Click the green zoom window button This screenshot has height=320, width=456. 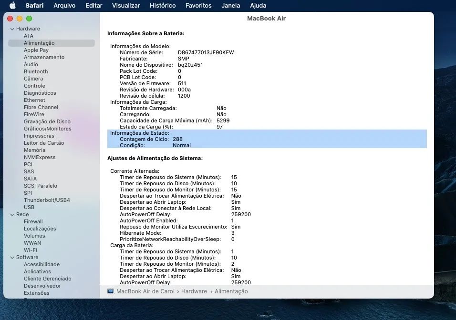[29, 19]
